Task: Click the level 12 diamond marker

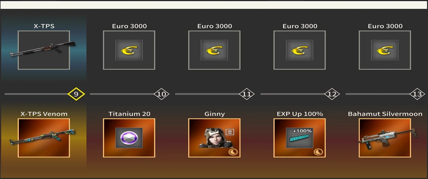Action: tap(332, 94)
